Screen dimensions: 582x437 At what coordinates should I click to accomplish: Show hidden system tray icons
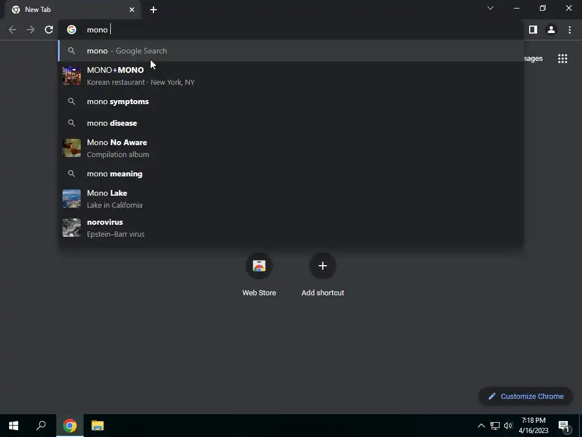pos(481,426)
